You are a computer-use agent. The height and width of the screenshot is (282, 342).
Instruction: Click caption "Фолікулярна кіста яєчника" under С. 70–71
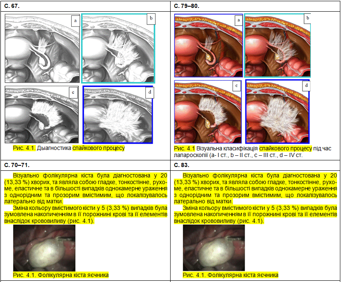(73, 275)
